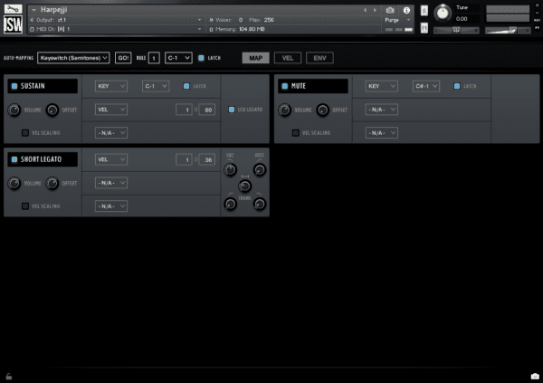The width and height of the screenshot is (543, 383).
Task: Adjust the header volume slider
Action: coord(508,31)
